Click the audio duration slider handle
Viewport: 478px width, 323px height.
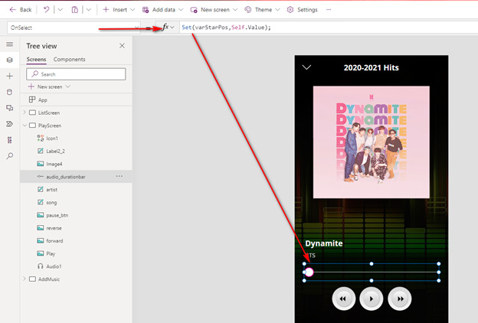(309, 272)
